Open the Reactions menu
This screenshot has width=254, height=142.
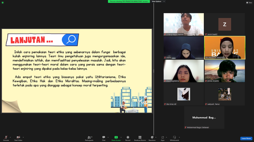[x=152, y=138]
